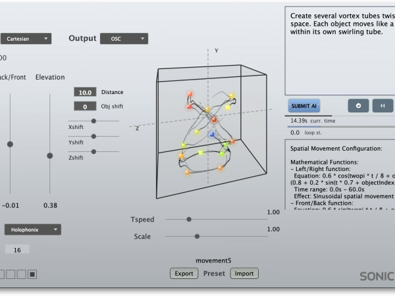This screenshot has width=395, height=296.
Task: Click the Elevation vertical slider knob
Action: (x=50, y=155)
